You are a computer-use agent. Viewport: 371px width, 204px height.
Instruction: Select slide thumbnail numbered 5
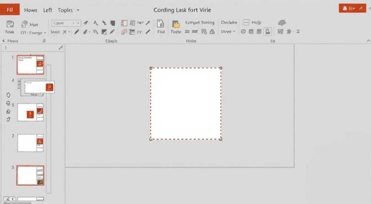click(x=30, y=112)
